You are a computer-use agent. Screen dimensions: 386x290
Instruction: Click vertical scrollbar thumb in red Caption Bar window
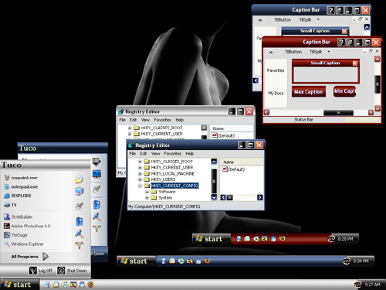(x=378, y=84)
